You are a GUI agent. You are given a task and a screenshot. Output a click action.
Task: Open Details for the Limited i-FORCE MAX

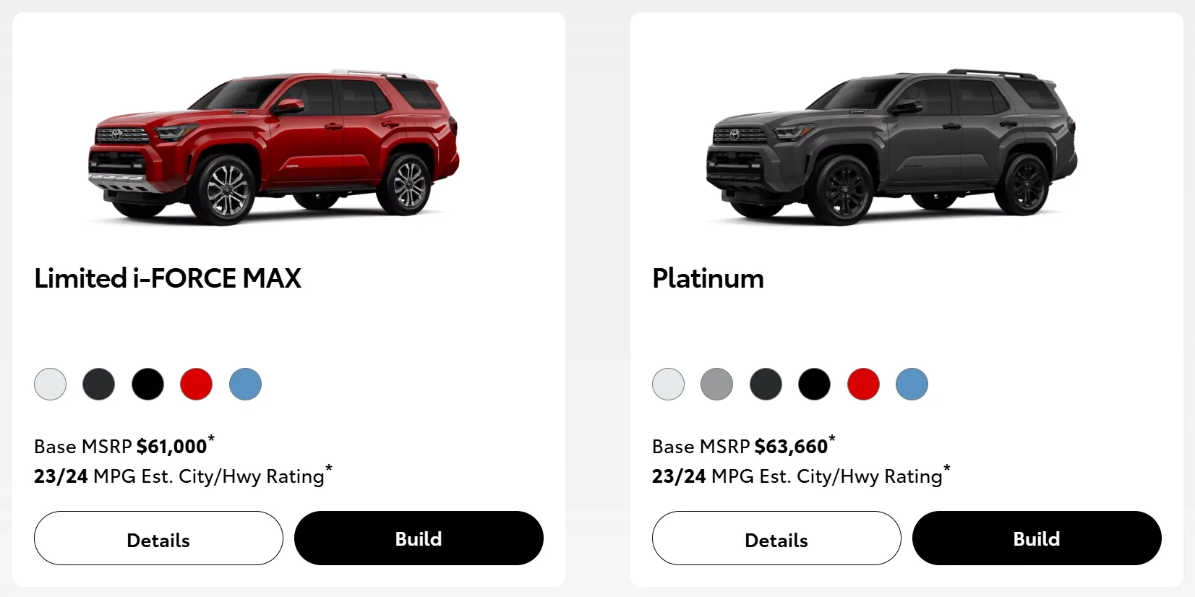(158, 538)
